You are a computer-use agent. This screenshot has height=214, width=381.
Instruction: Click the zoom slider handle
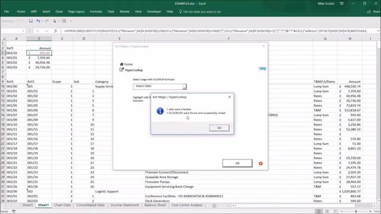(x=356, y=212)
